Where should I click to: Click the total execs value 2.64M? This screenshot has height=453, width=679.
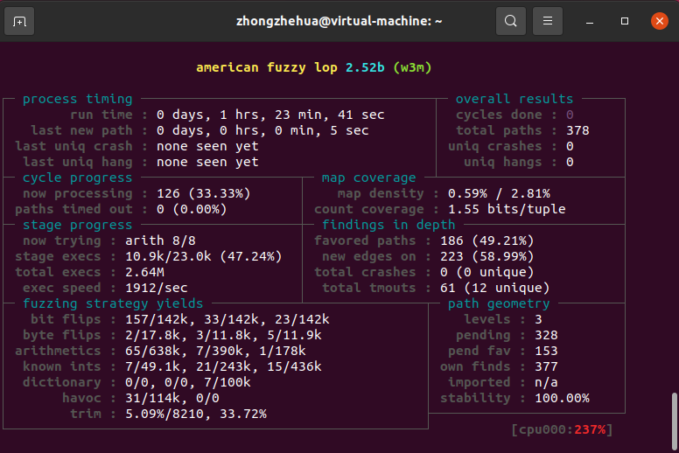[144, 272]
